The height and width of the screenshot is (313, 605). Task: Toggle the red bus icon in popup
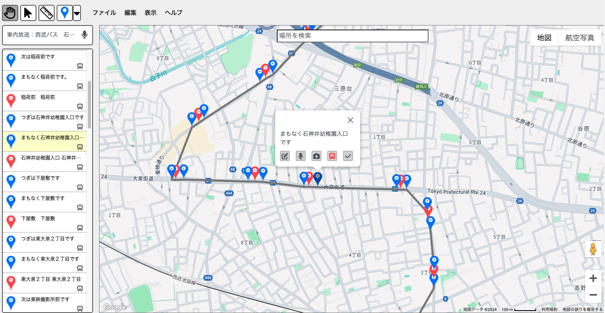pyautogui.click(x=332, y=156)
